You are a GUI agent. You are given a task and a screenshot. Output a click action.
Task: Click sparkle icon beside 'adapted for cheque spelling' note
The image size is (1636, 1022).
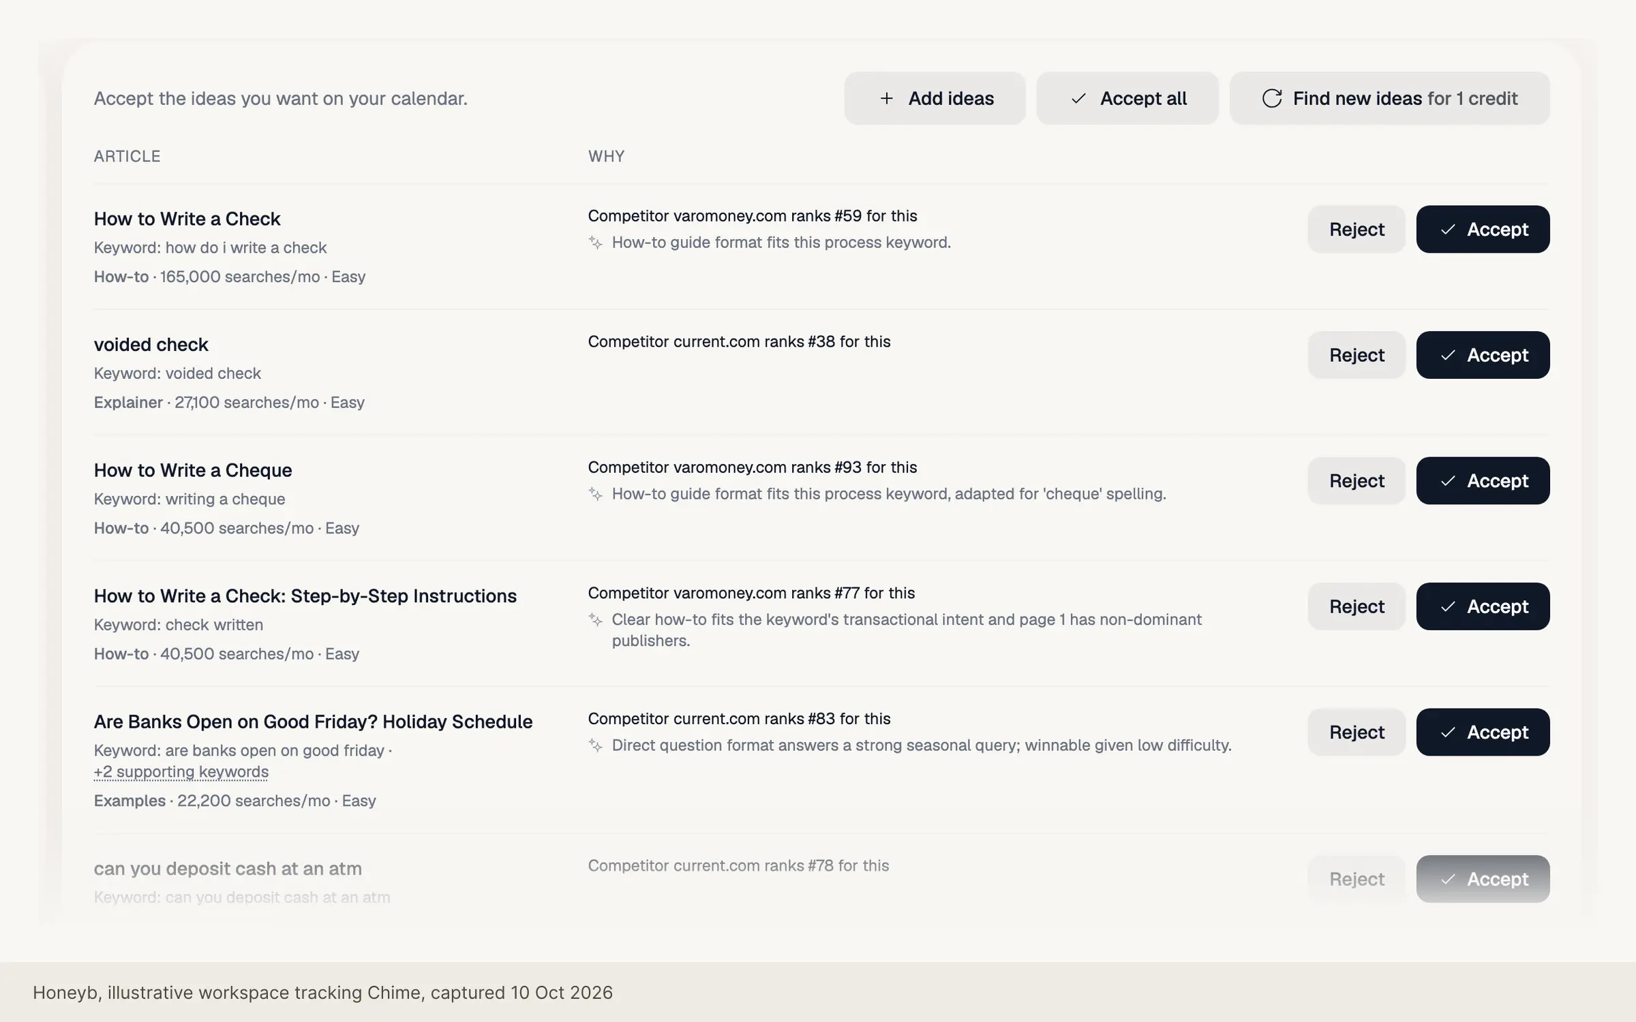[x=596, y=494]
